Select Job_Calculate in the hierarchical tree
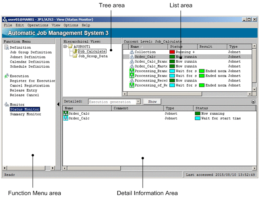This screenshot has height=198, width=260. [x=92, y=51]
